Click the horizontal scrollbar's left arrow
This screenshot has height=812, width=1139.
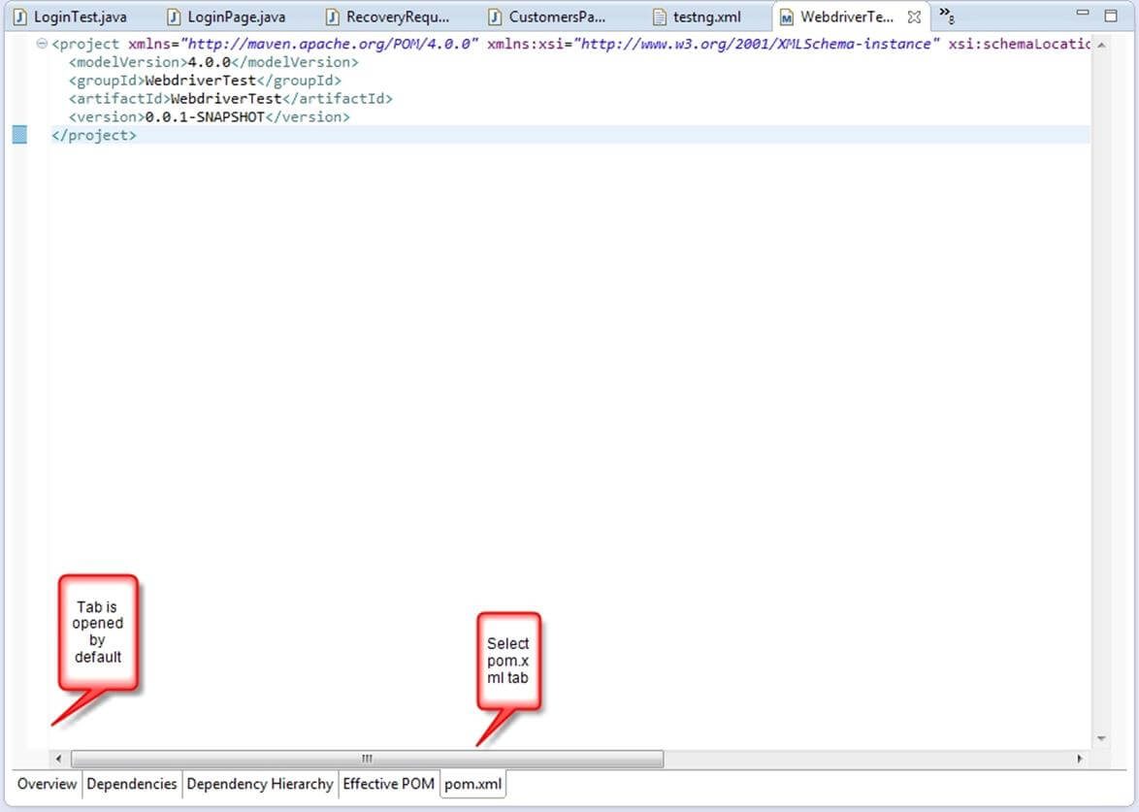click(58, 759)
